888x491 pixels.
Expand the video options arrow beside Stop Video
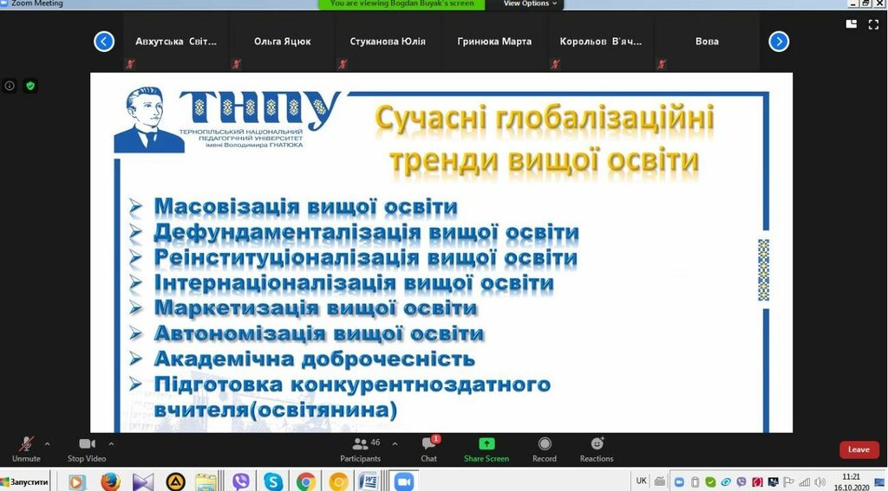tap(111, 443)
